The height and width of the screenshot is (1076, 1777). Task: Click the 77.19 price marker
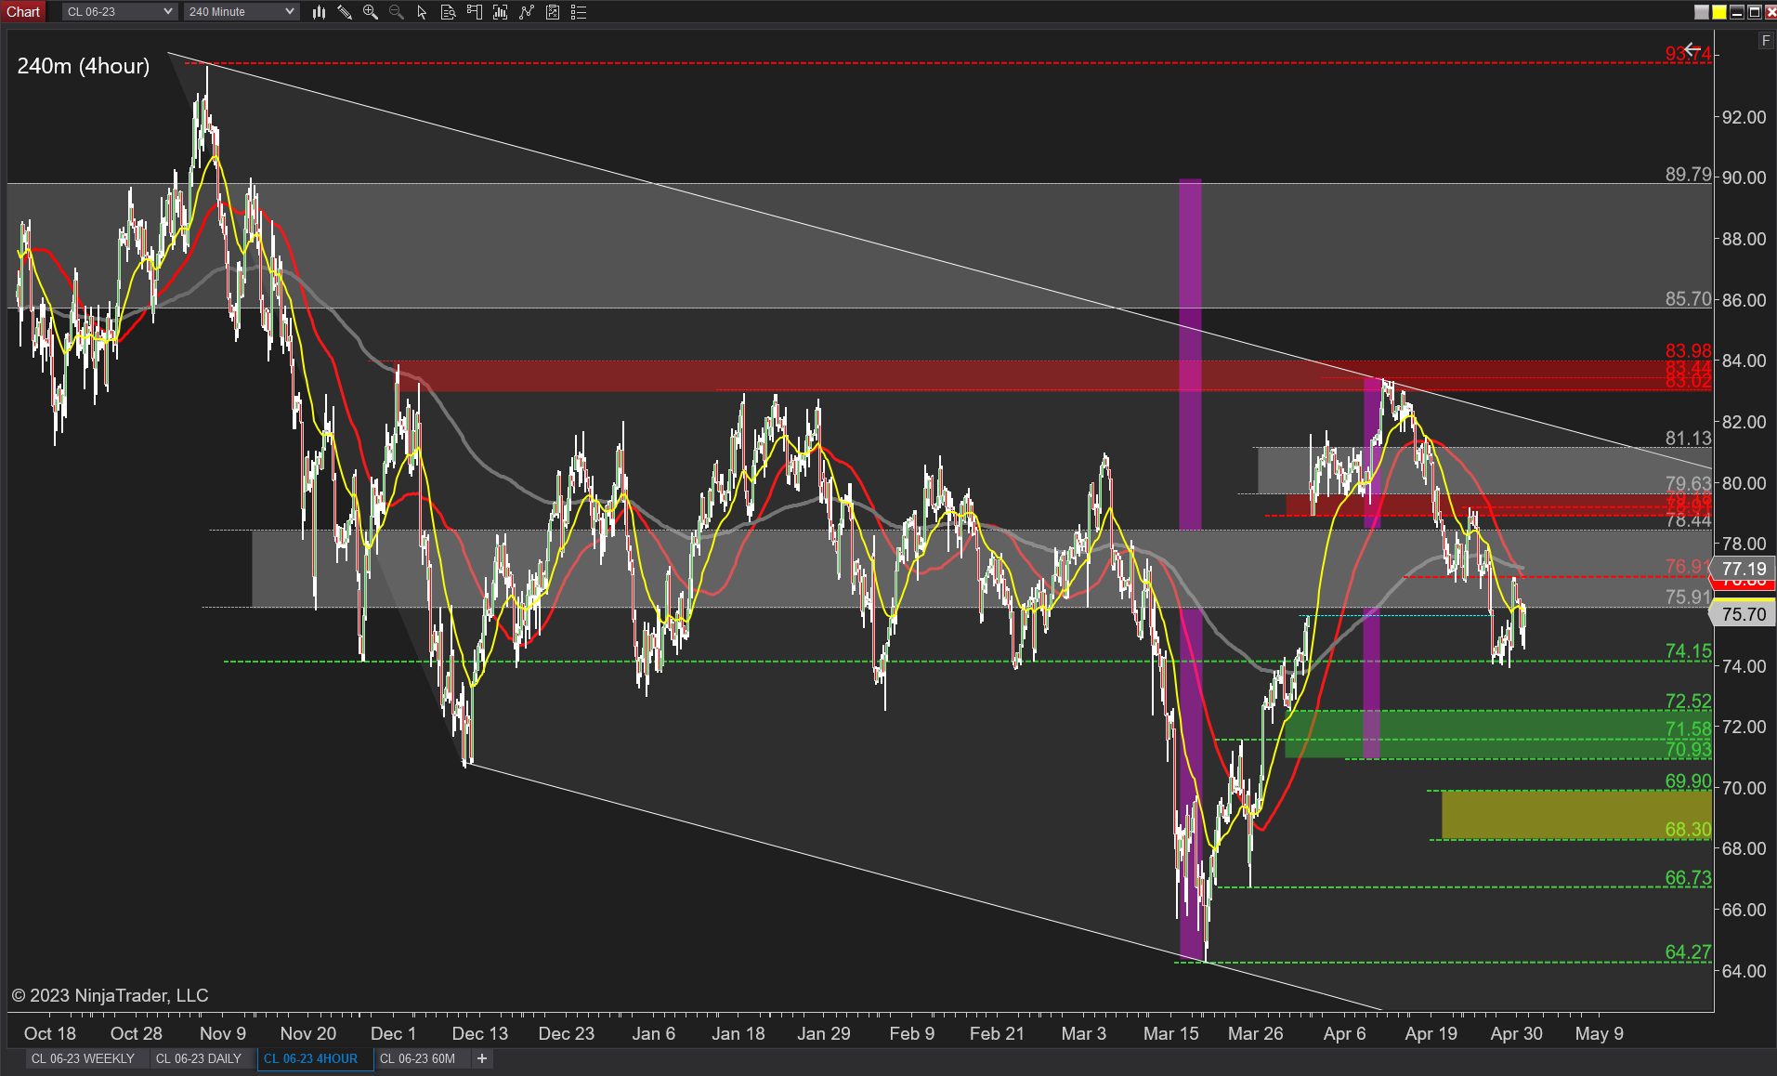[x=1744, y=569]
